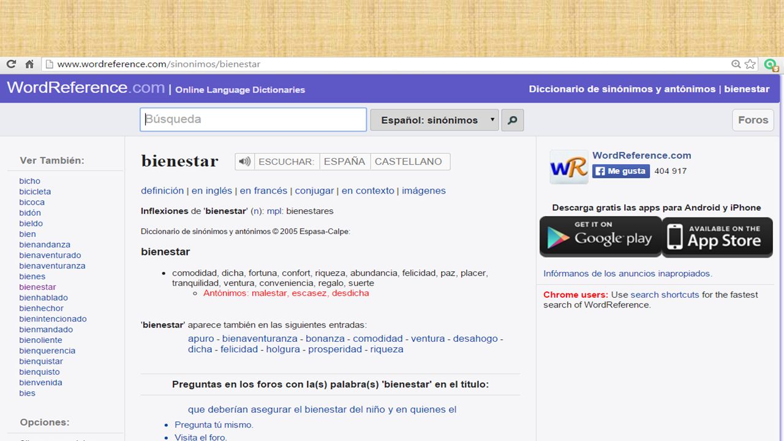This screenshot has height=441, width=784.
Task: Reload the page with the browser refresh icon
Action: pyautogui.click(x=11, y=64)
